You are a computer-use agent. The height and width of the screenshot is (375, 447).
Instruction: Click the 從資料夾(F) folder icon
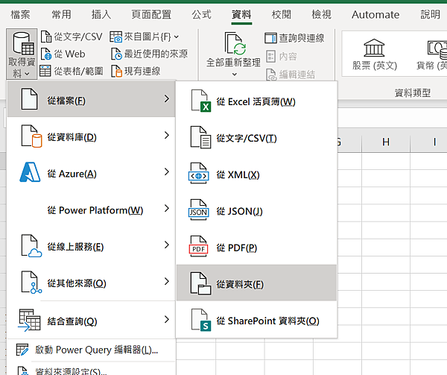point(201,283)
